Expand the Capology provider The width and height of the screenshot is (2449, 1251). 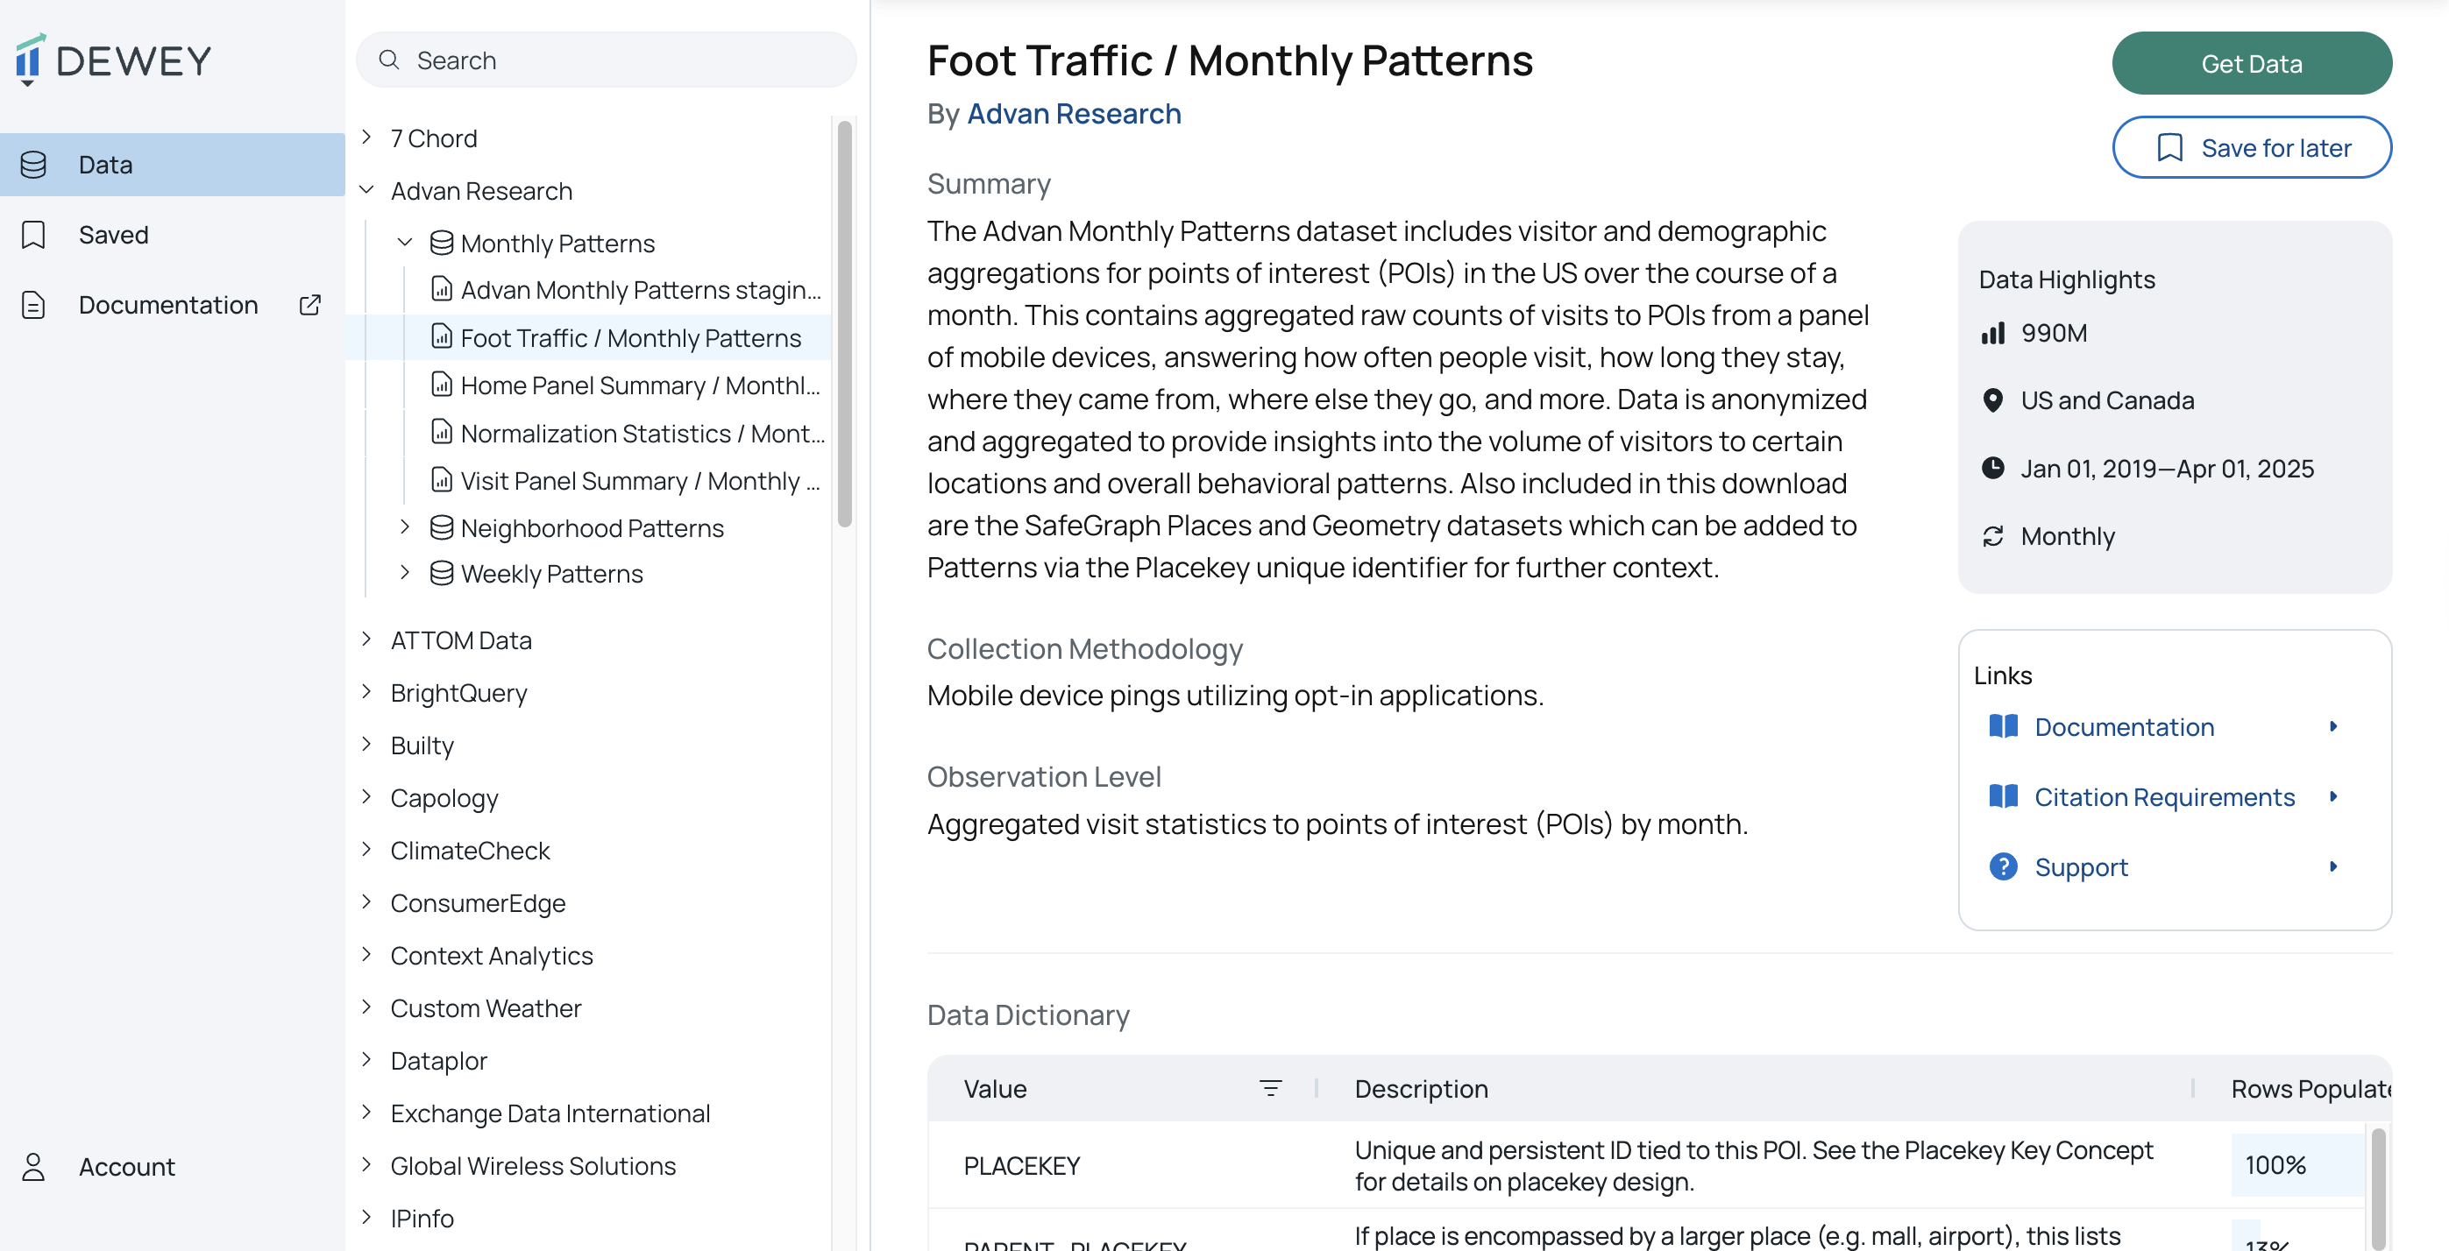coord(367,796)
